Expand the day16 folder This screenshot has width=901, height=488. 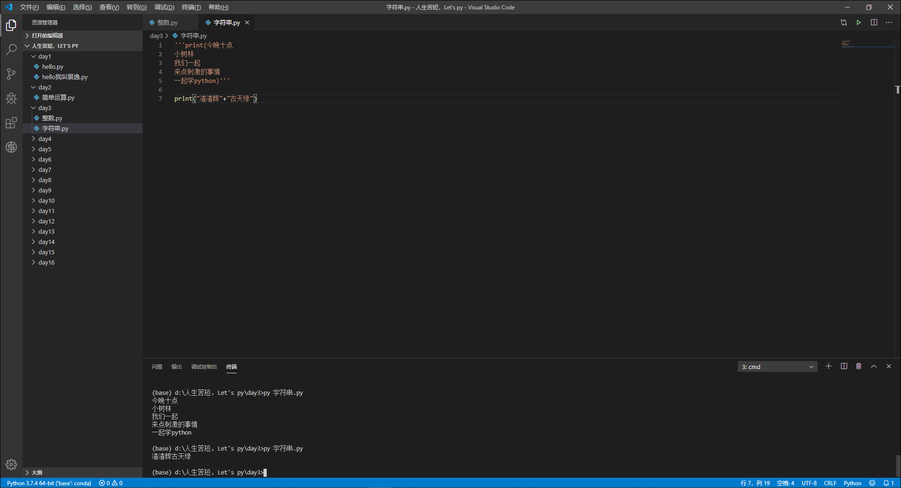point(82,262)
